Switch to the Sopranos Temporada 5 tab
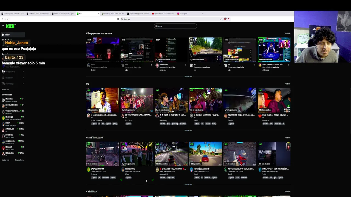Screen dimensions: 351x197 [x=13, y=14]
